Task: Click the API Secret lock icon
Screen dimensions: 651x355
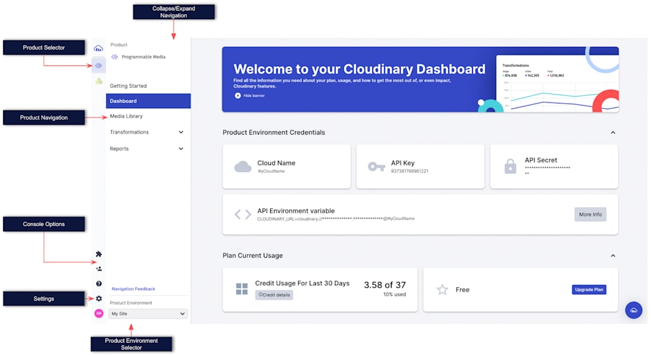Action: (511, 166)
